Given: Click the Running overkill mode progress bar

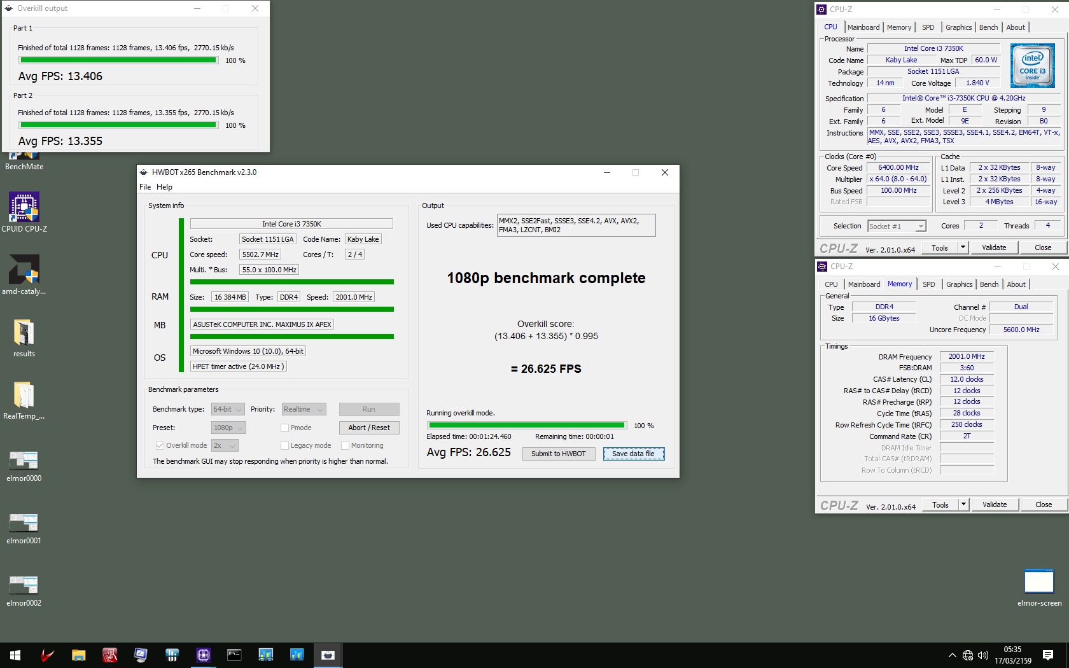Looking at the screenshot, I should (x=527, y=425).
